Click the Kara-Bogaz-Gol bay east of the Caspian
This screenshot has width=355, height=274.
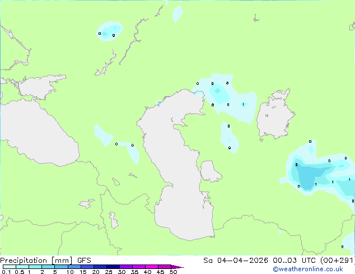coord(209,171)
